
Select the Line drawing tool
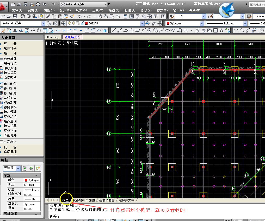[114, 30]
